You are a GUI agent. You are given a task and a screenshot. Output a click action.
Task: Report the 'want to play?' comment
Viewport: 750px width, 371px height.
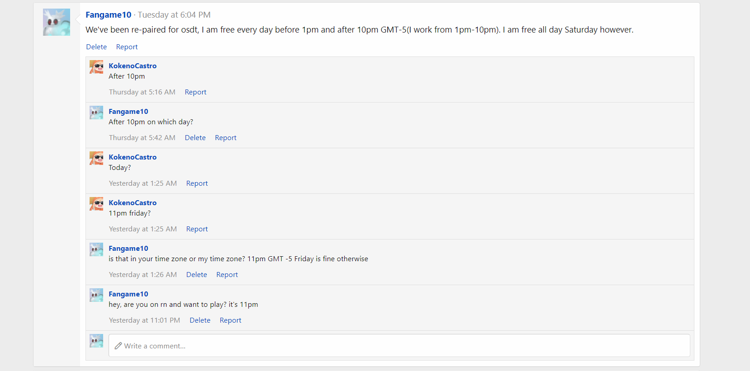click(230, 320)
